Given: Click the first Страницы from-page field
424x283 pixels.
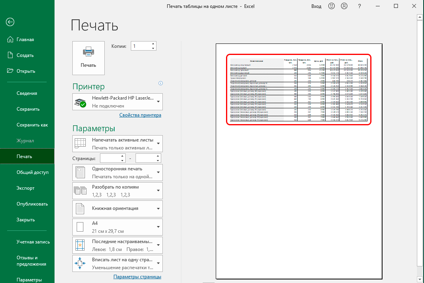Looking at the screenshot, I should (x=110, y=158).
